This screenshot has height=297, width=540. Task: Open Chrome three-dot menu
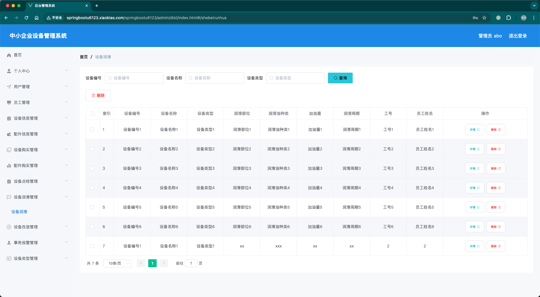click(x=534, y=18)
